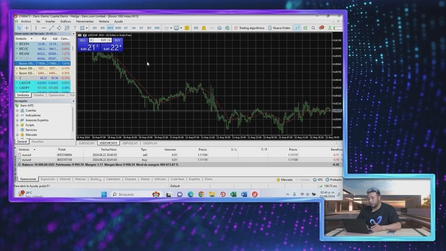Toggle Trading algorítmico on
The image size is (446, 251).
(x=249, y=28)
